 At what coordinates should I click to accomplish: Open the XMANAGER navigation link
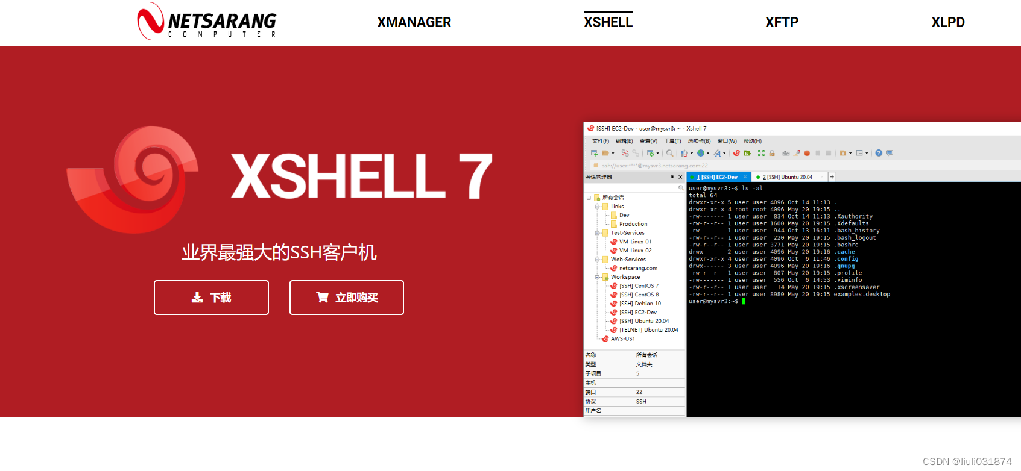[414, 22]
